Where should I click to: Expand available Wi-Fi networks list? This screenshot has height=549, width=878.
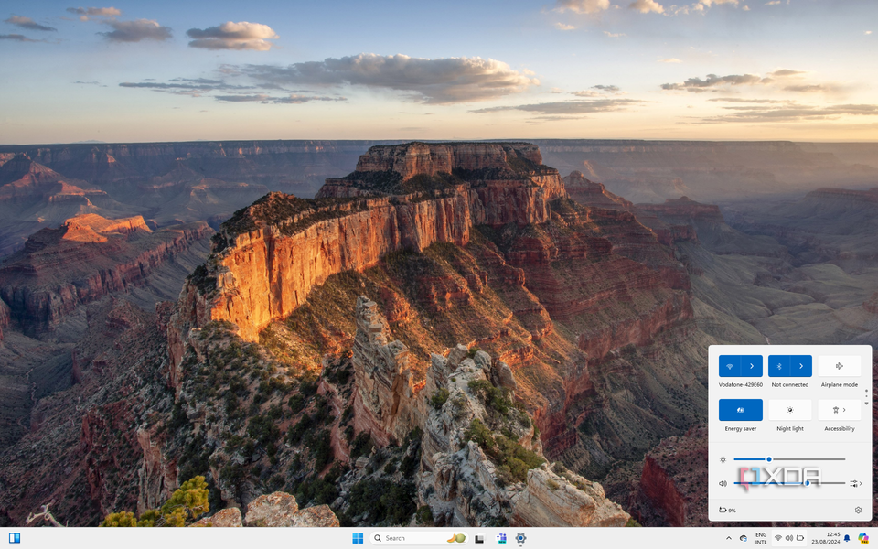pos(753,366)
